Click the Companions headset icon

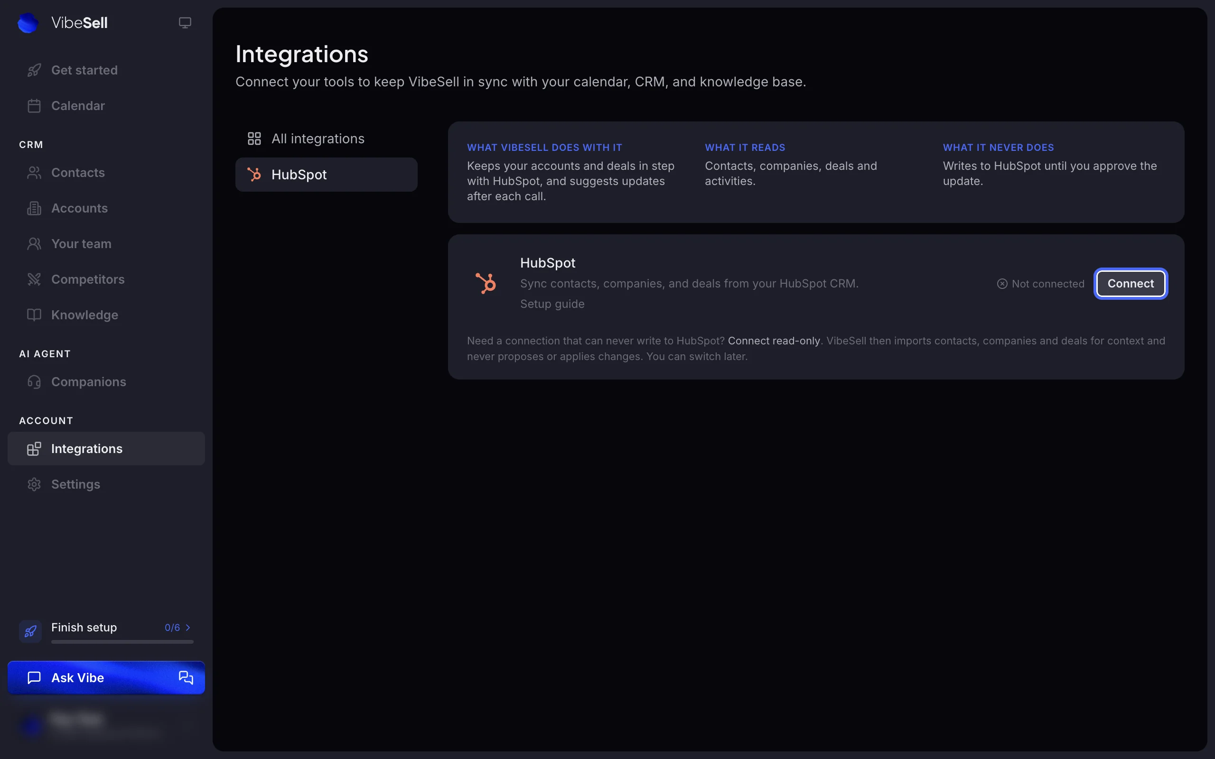34,382
